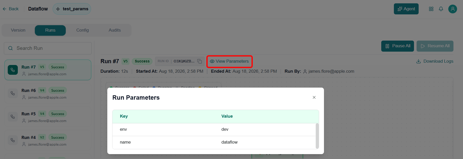The height and width of the screenshot is (159, 463).
Task: Click the Resume All button
Action: [435, 46]
